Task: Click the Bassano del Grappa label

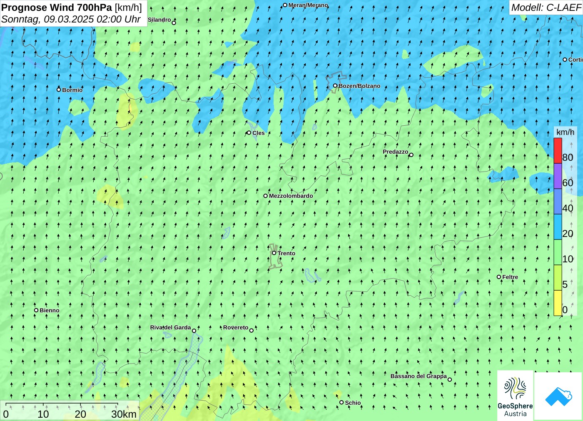Action: click(419, 376)
